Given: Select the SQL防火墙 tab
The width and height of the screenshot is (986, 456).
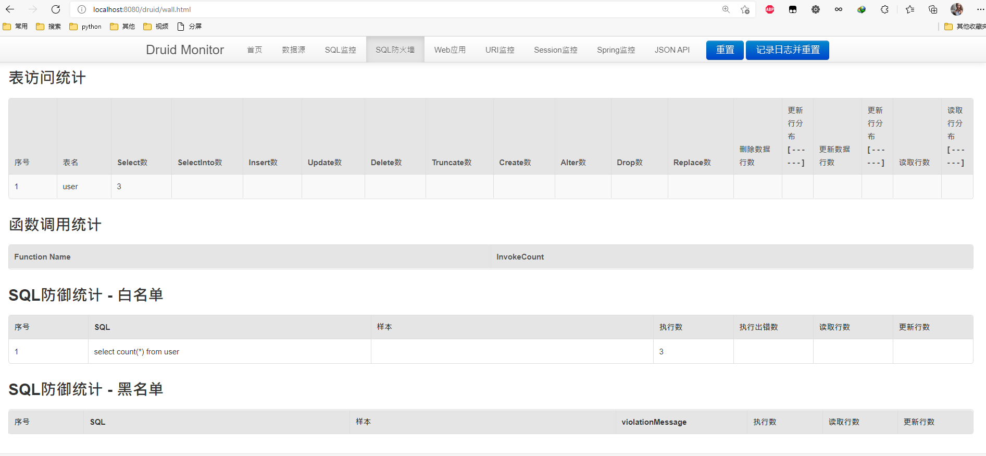Looking at the screenshot, I should [395, 50].
